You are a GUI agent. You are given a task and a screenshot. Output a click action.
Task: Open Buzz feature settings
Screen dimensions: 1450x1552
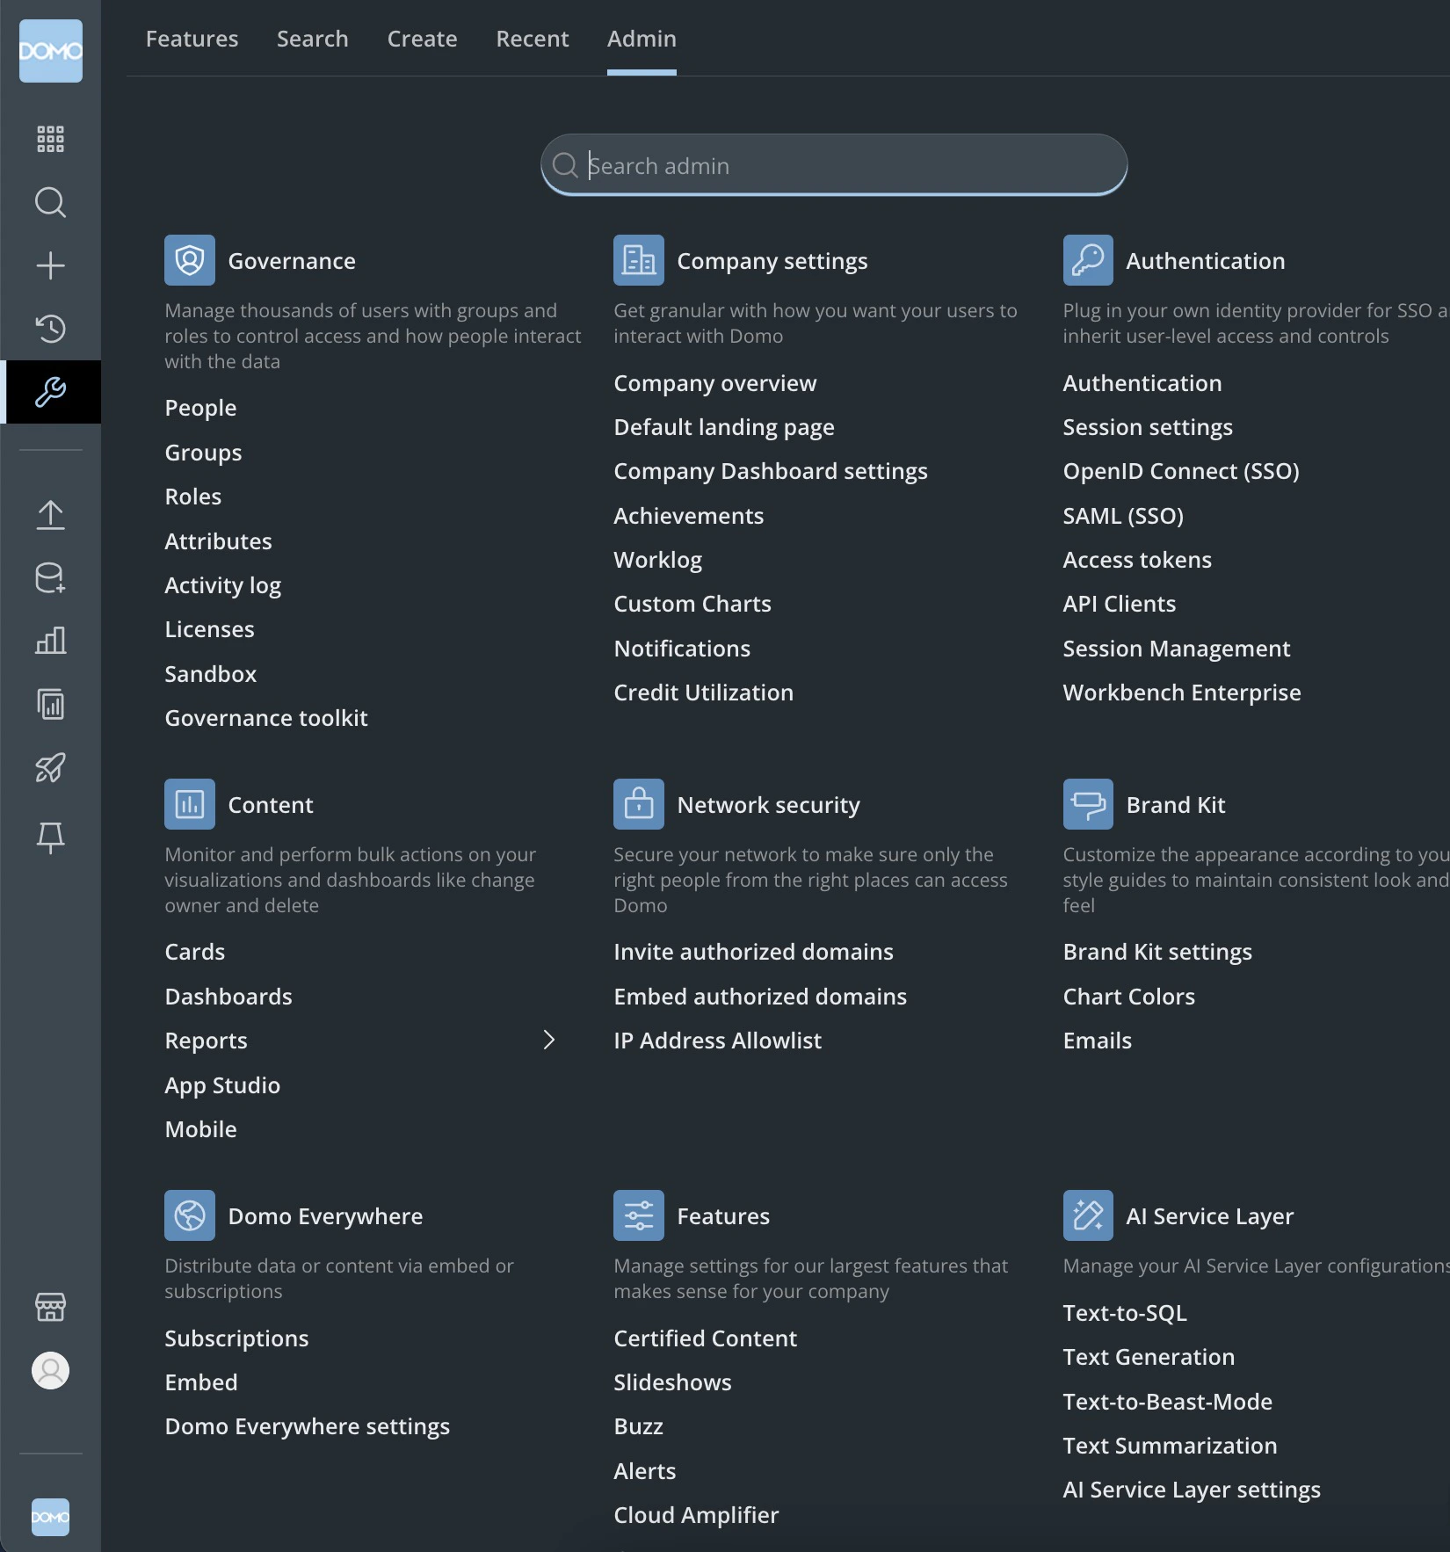[x=639, y=1426]
